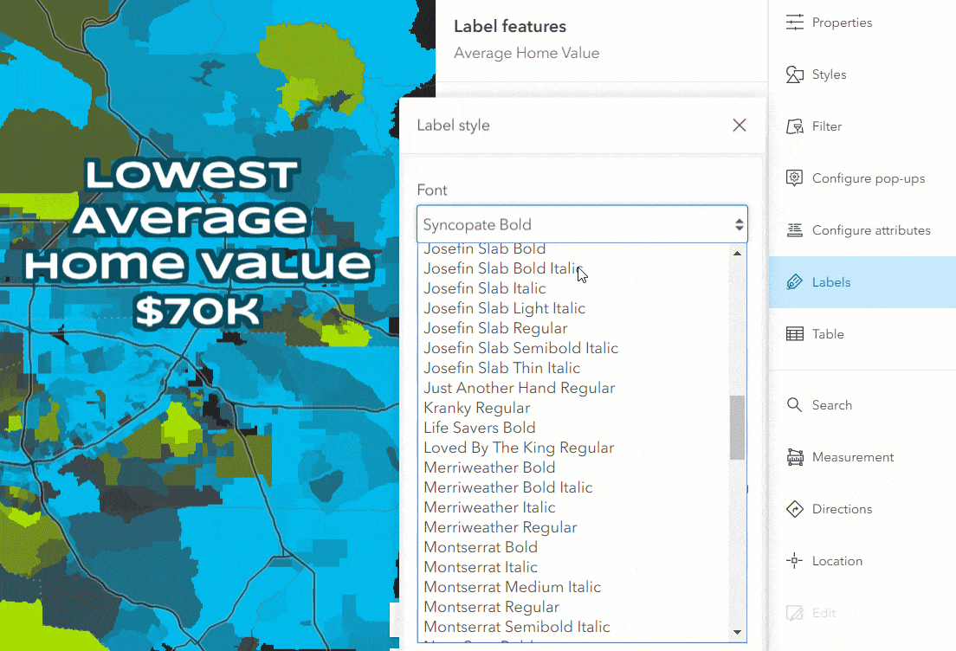Viewport: 956px width, 651px height.
Task: Open the Measurement tool icon
Action: click(x=794, y=457)
